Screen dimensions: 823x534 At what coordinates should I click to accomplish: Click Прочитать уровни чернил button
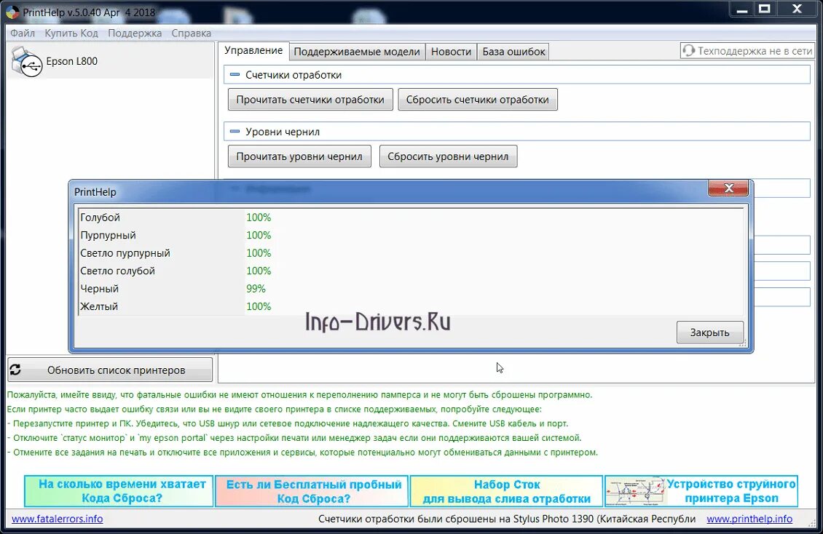(299, 156)
